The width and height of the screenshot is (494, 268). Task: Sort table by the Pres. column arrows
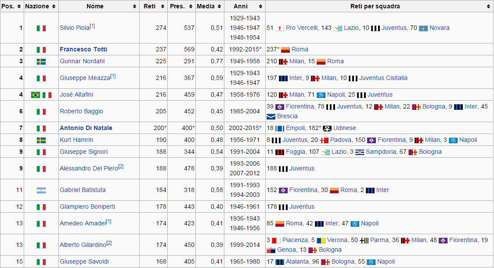pyautogui.click(x=191, y=6)
